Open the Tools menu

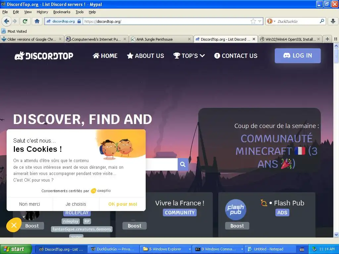79,12
